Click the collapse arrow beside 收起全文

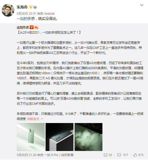[42, 119]
